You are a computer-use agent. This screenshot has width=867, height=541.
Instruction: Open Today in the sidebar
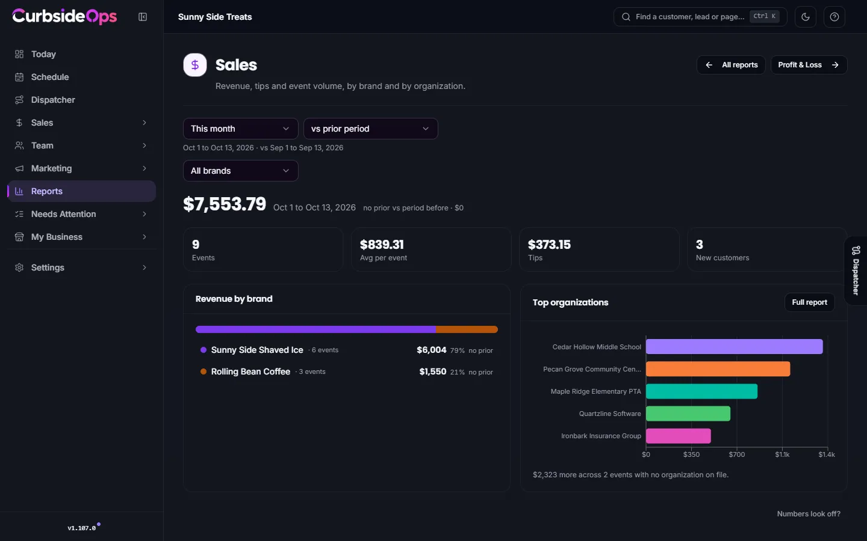coord(81,54)
